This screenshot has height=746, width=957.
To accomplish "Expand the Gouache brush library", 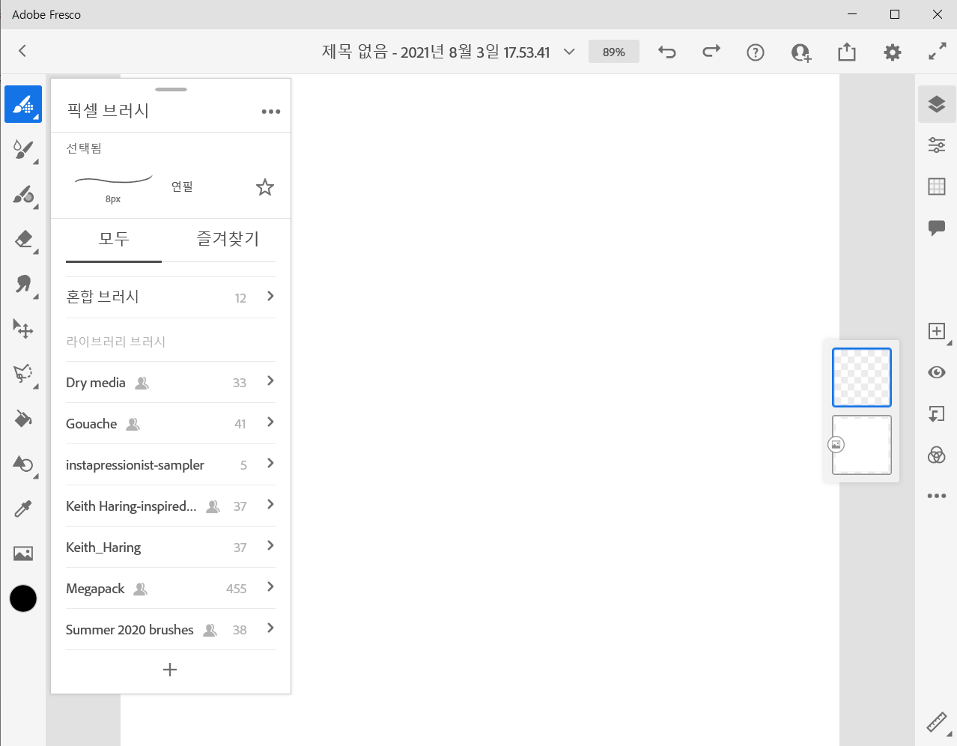I will tap(171, 423).
